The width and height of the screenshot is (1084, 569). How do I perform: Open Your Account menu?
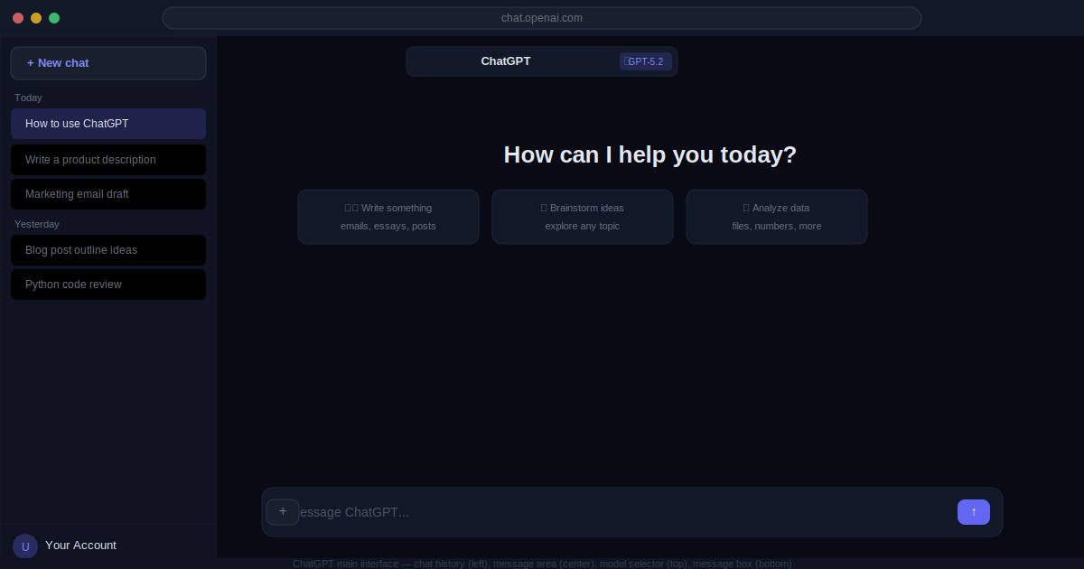pyautogui.click(x=81, y=546)
